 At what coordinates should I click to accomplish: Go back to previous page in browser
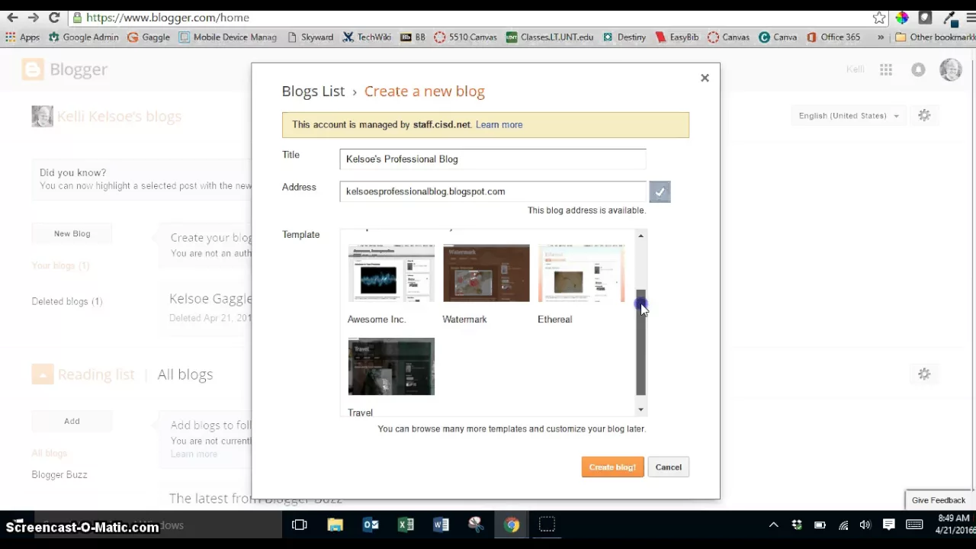pos(12,17)
